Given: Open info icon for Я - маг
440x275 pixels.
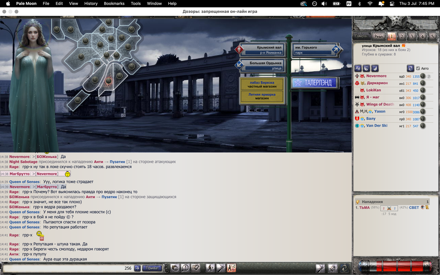Looking at the screenshot, I should [x=423, y=98].
